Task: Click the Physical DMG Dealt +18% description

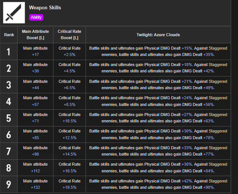Action: (x=158, y=68)
